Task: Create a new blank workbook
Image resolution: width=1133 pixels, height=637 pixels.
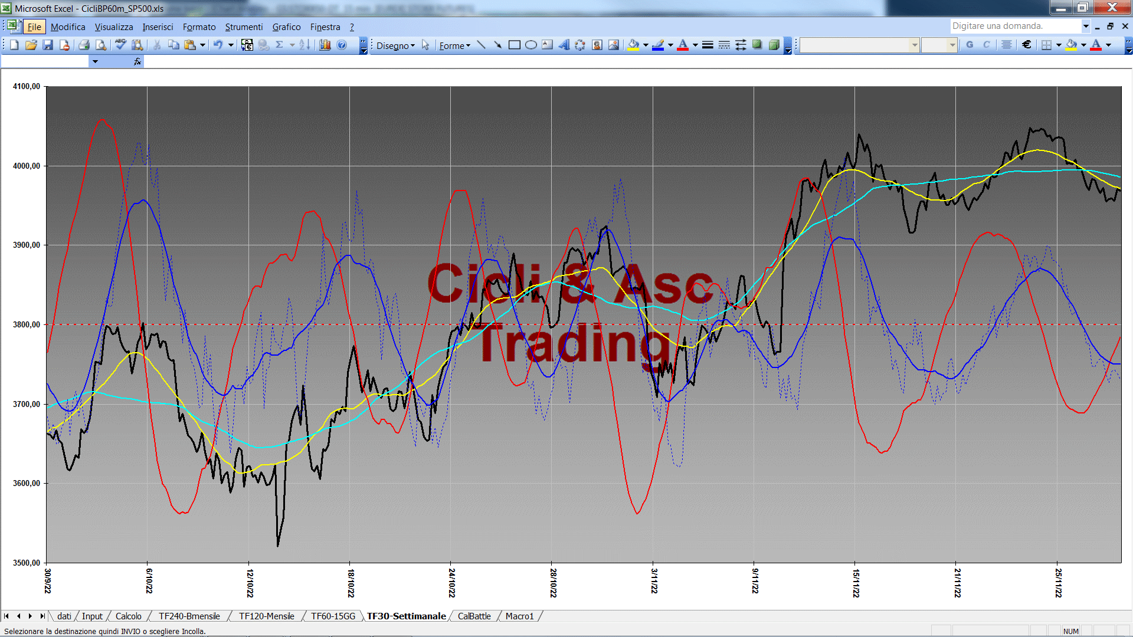Action: [14, 45]
